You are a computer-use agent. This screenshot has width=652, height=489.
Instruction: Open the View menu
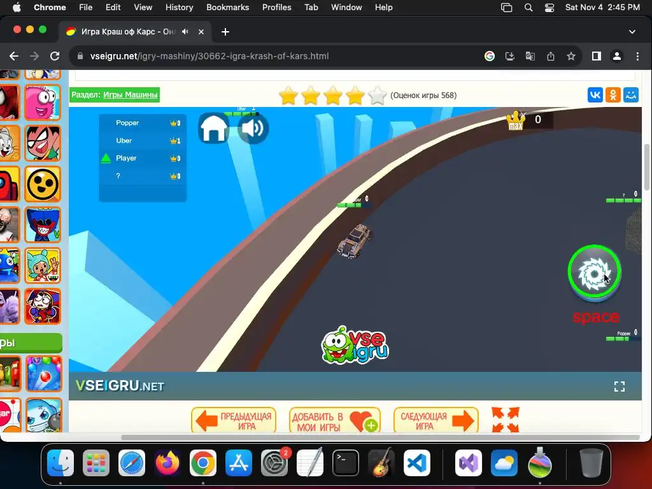pos(143,8)
